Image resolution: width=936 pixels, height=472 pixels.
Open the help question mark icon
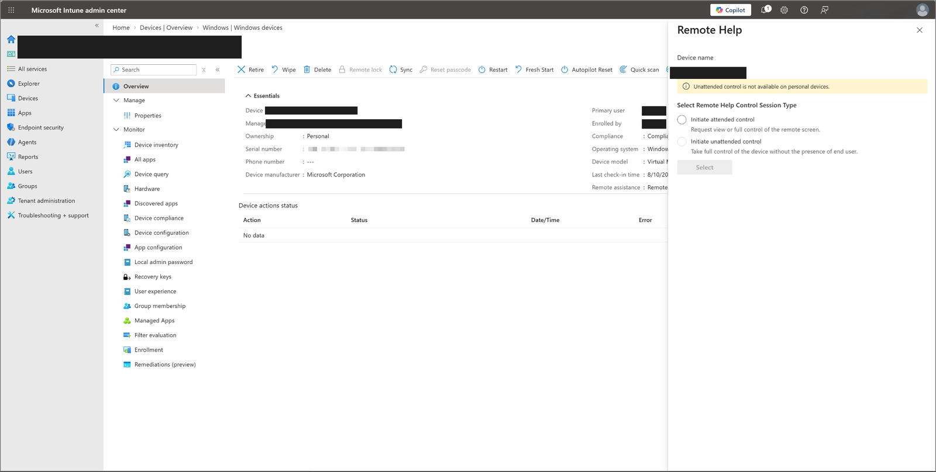tap(804, 10)
